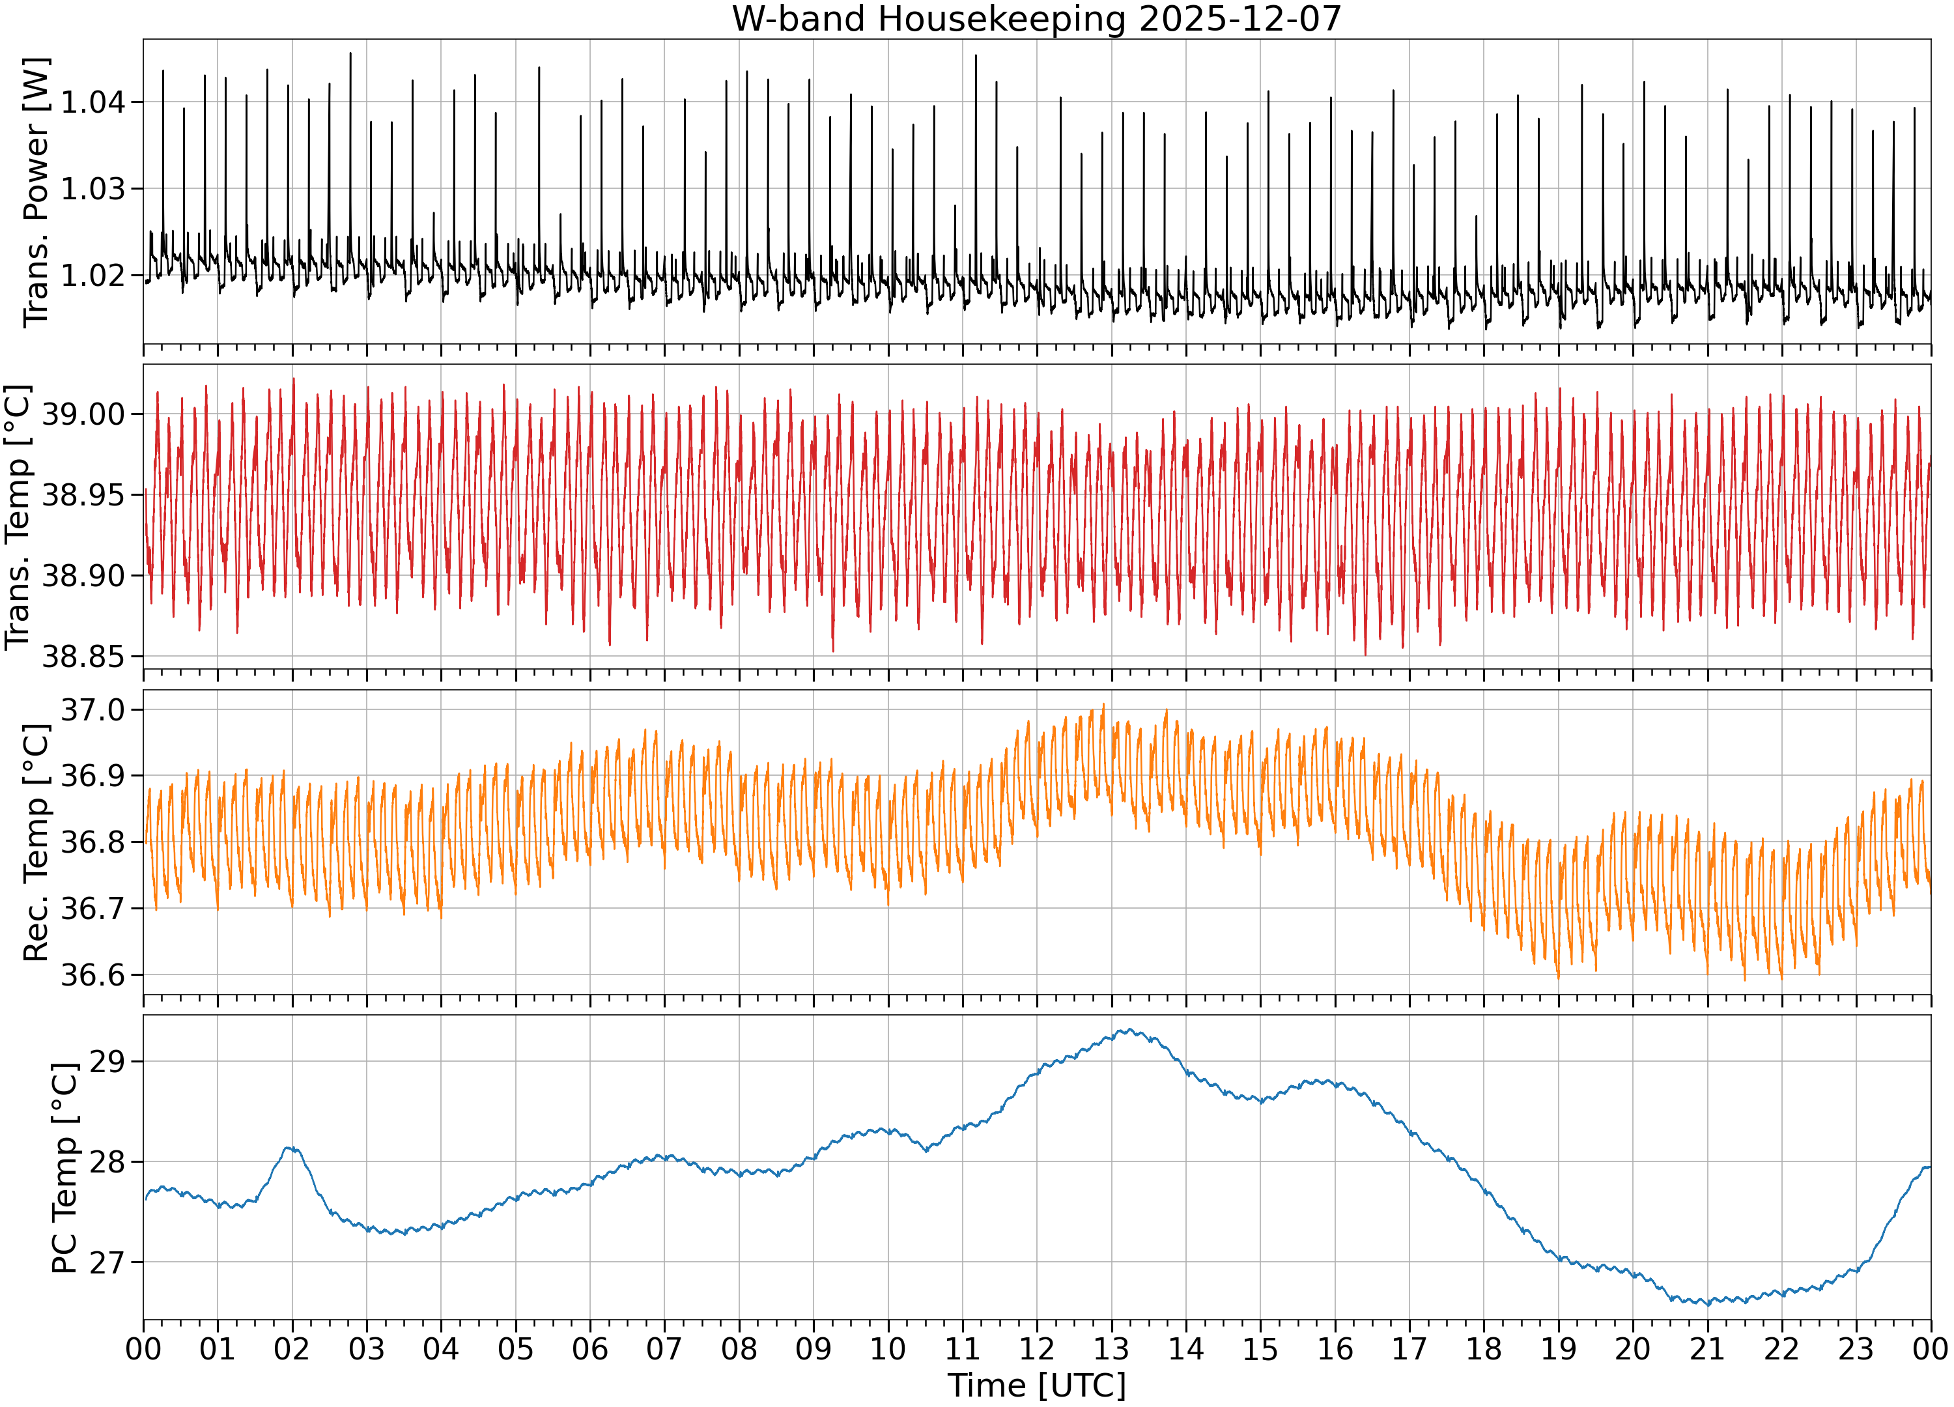Click the PC Temp [°C] axis label
The height and width of the screenshot is (1407, 1954).
pyautogui.click(x=64, y=1167)
